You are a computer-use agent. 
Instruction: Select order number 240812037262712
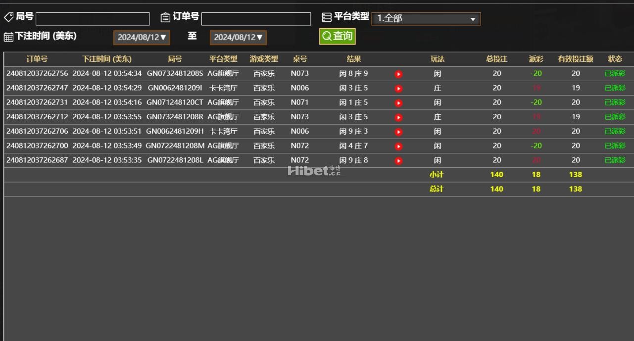(x=37, y=117)
